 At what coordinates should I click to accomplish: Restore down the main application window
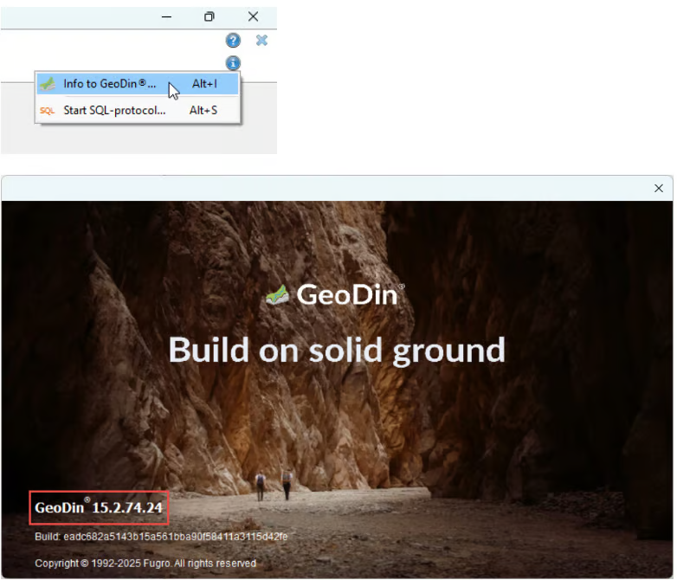[209, 16]
